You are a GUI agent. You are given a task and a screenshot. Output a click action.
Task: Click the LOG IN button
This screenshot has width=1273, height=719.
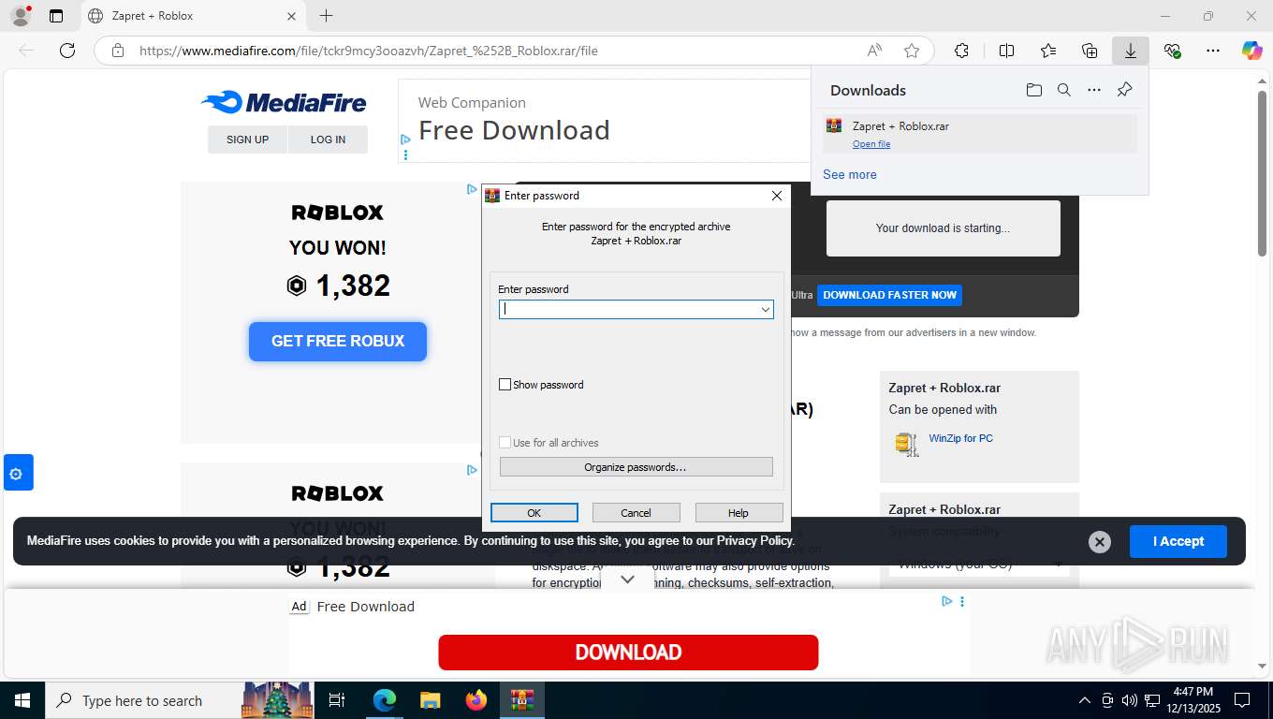pos(328,139)
